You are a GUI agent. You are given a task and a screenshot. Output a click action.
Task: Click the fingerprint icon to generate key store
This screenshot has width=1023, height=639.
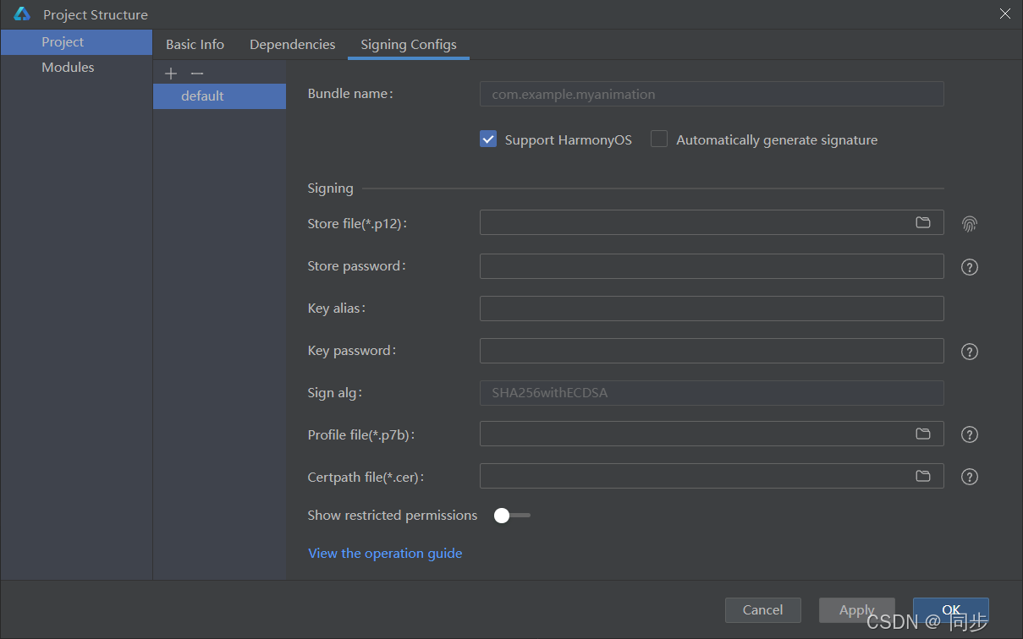point(970,224)
